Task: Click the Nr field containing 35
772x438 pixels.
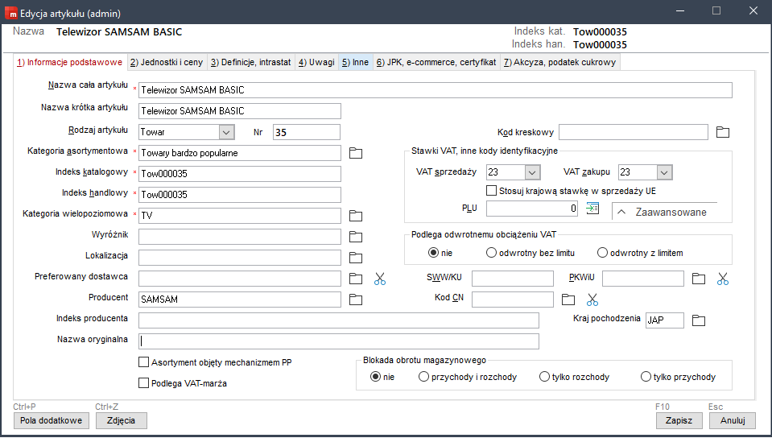Action: [x=306, y=132]
